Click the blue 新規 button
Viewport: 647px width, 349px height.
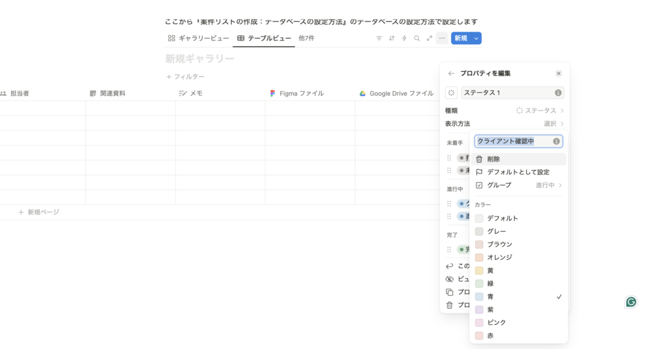(x=461, y=38)
